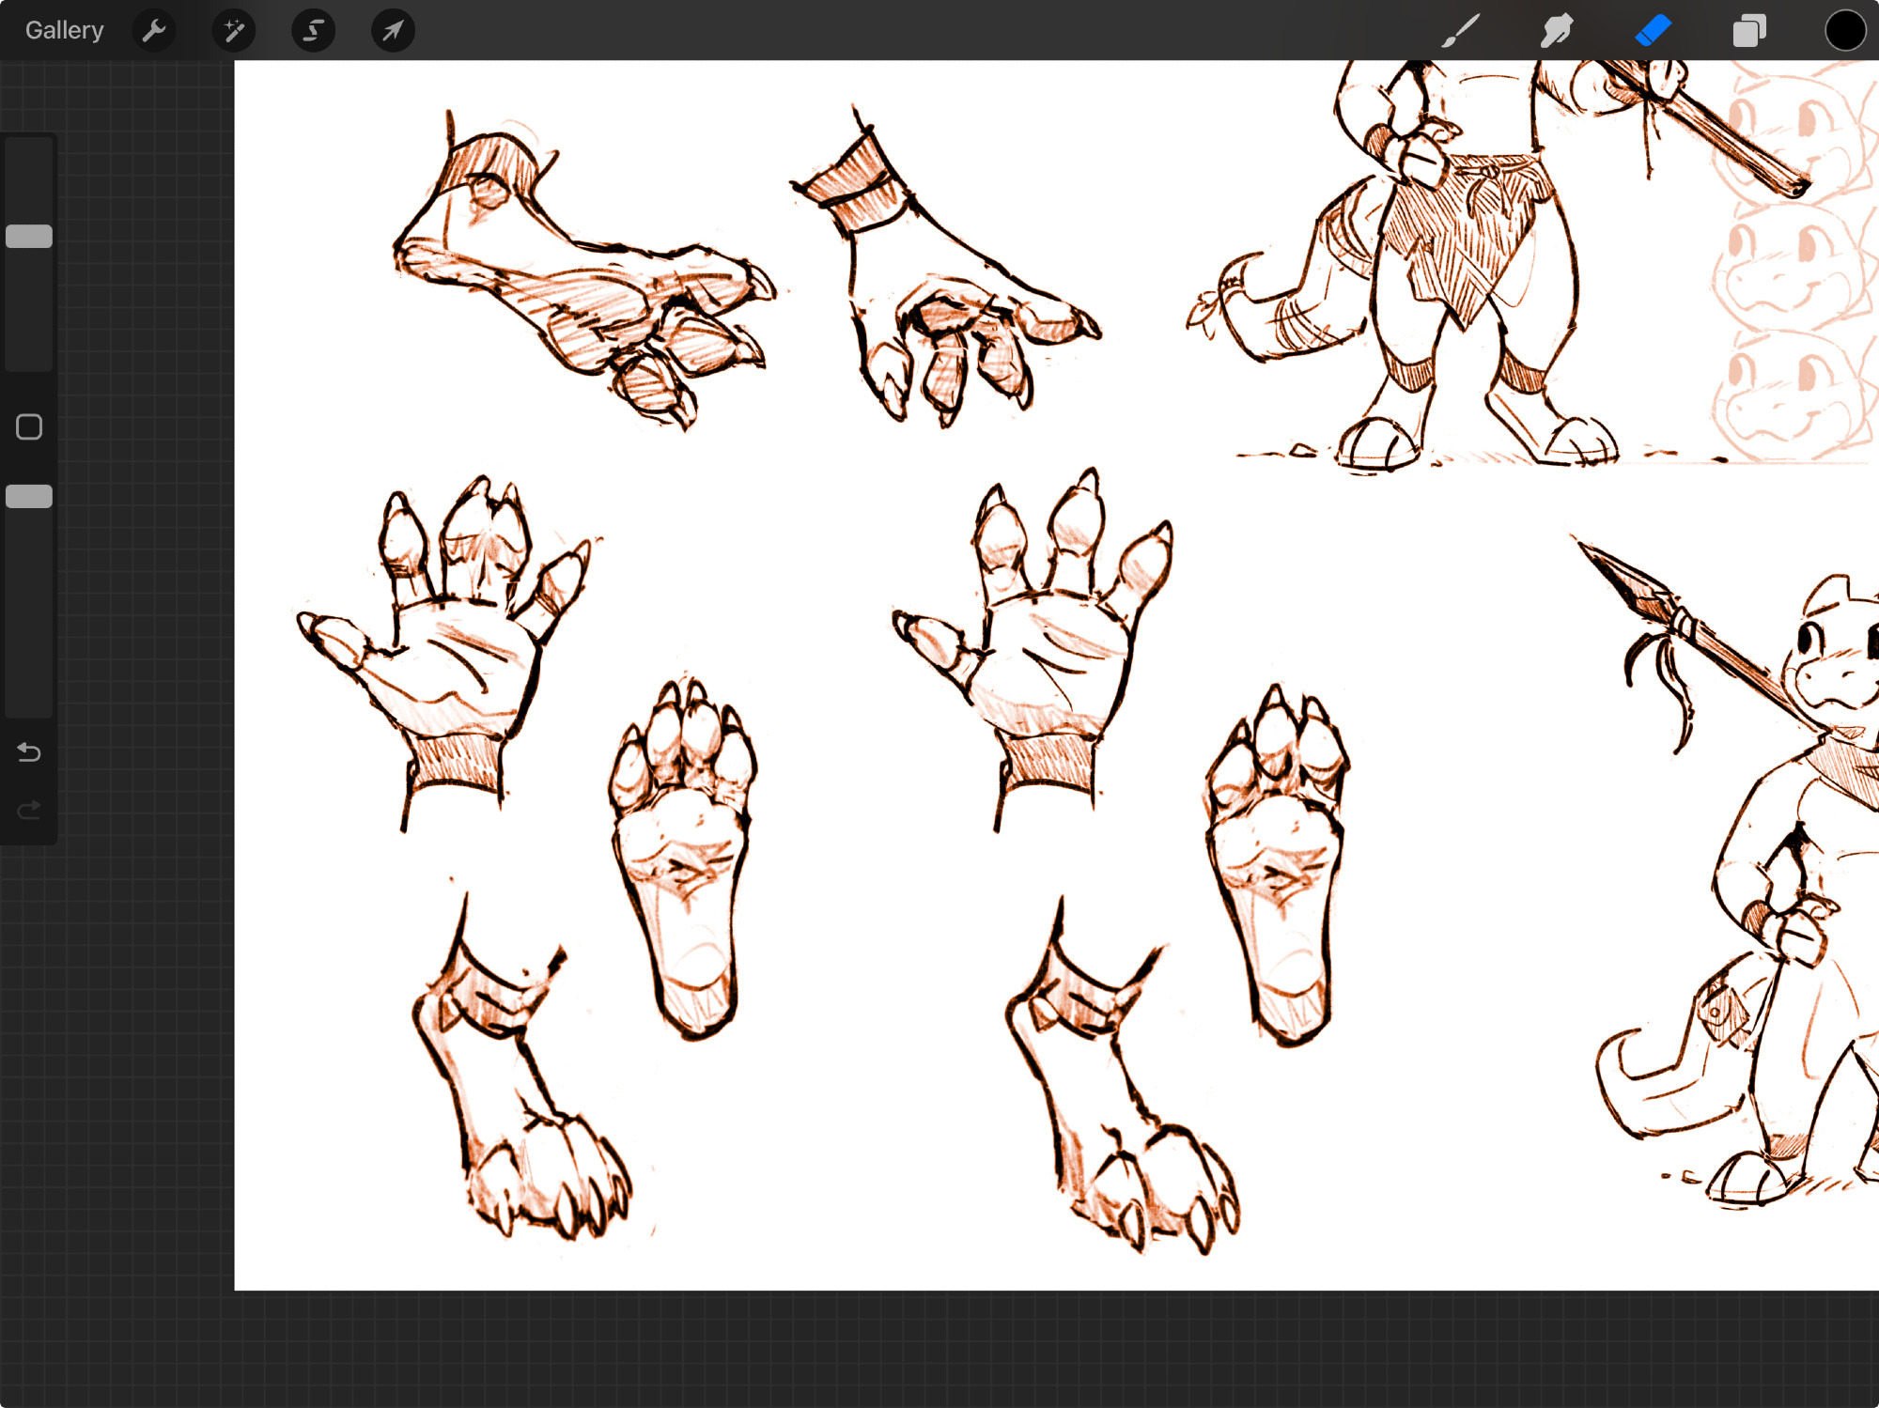Redo the last undone stroke
This screenshot has height=1408, width=1879.
[x=29, y=810]
